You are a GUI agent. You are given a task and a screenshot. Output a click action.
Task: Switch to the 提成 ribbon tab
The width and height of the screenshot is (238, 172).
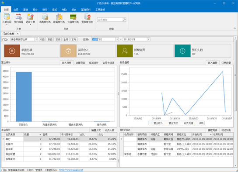click(55, 10)
